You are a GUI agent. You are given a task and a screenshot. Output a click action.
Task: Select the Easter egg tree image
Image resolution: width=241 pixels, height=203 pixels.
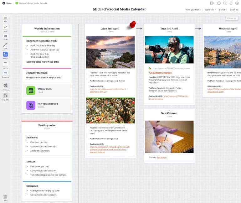point(110,111)
